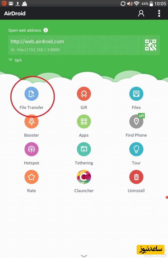Viewport: 168px width, 258px height.
Task: Open the QR code scanner
Action: point(151,45)
